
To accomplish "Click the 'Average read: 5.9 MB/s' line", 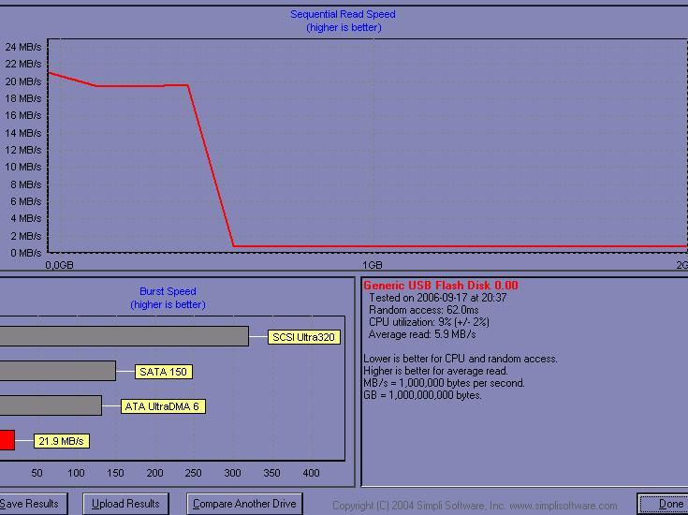I will coord(422,334).
